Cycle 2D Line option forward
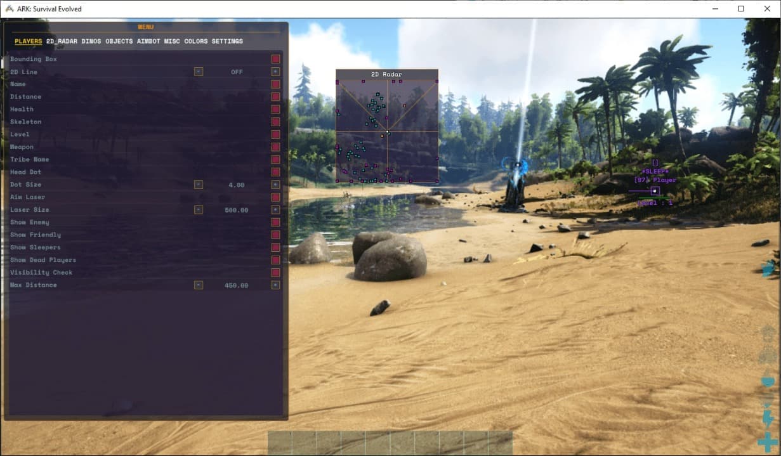 click(275, 72)
